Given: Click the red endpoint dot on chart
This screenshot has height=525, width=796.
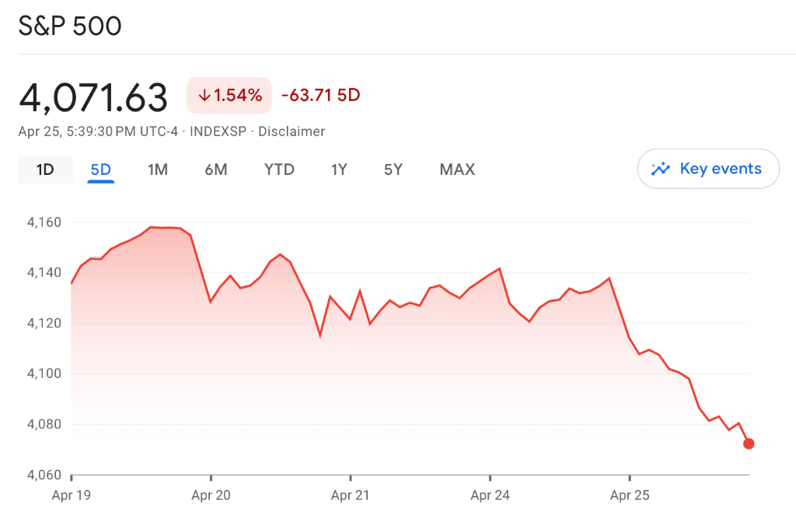Looking at the screenshot, I should pyautogui.click(x=749, y=444).
